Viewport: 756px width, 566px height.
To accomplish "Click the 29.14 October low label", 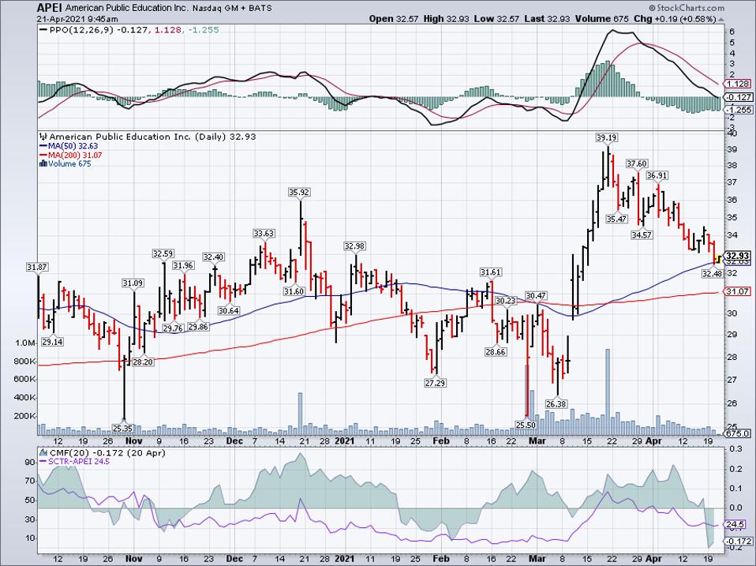I will (x=53, y=342).
